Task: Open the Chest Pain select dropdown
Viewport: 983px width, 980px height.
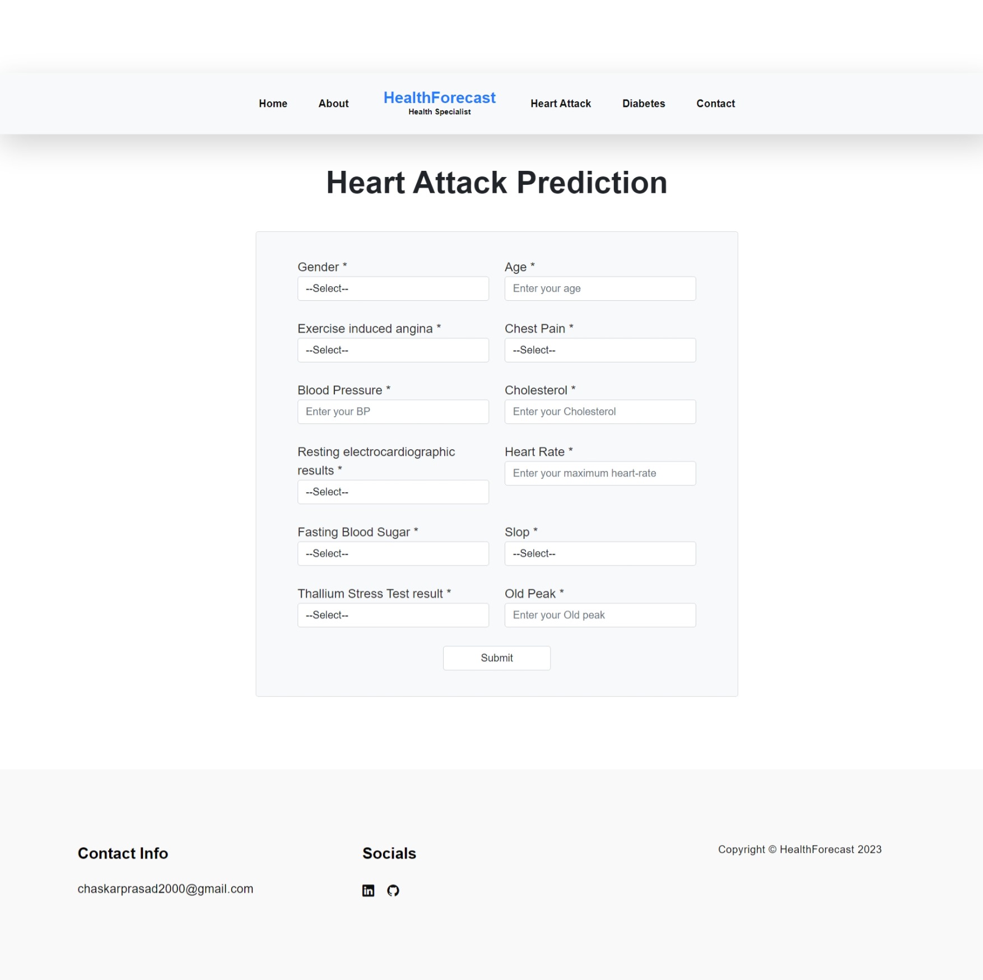Action: pyautogui.click(x=600, y=350)
